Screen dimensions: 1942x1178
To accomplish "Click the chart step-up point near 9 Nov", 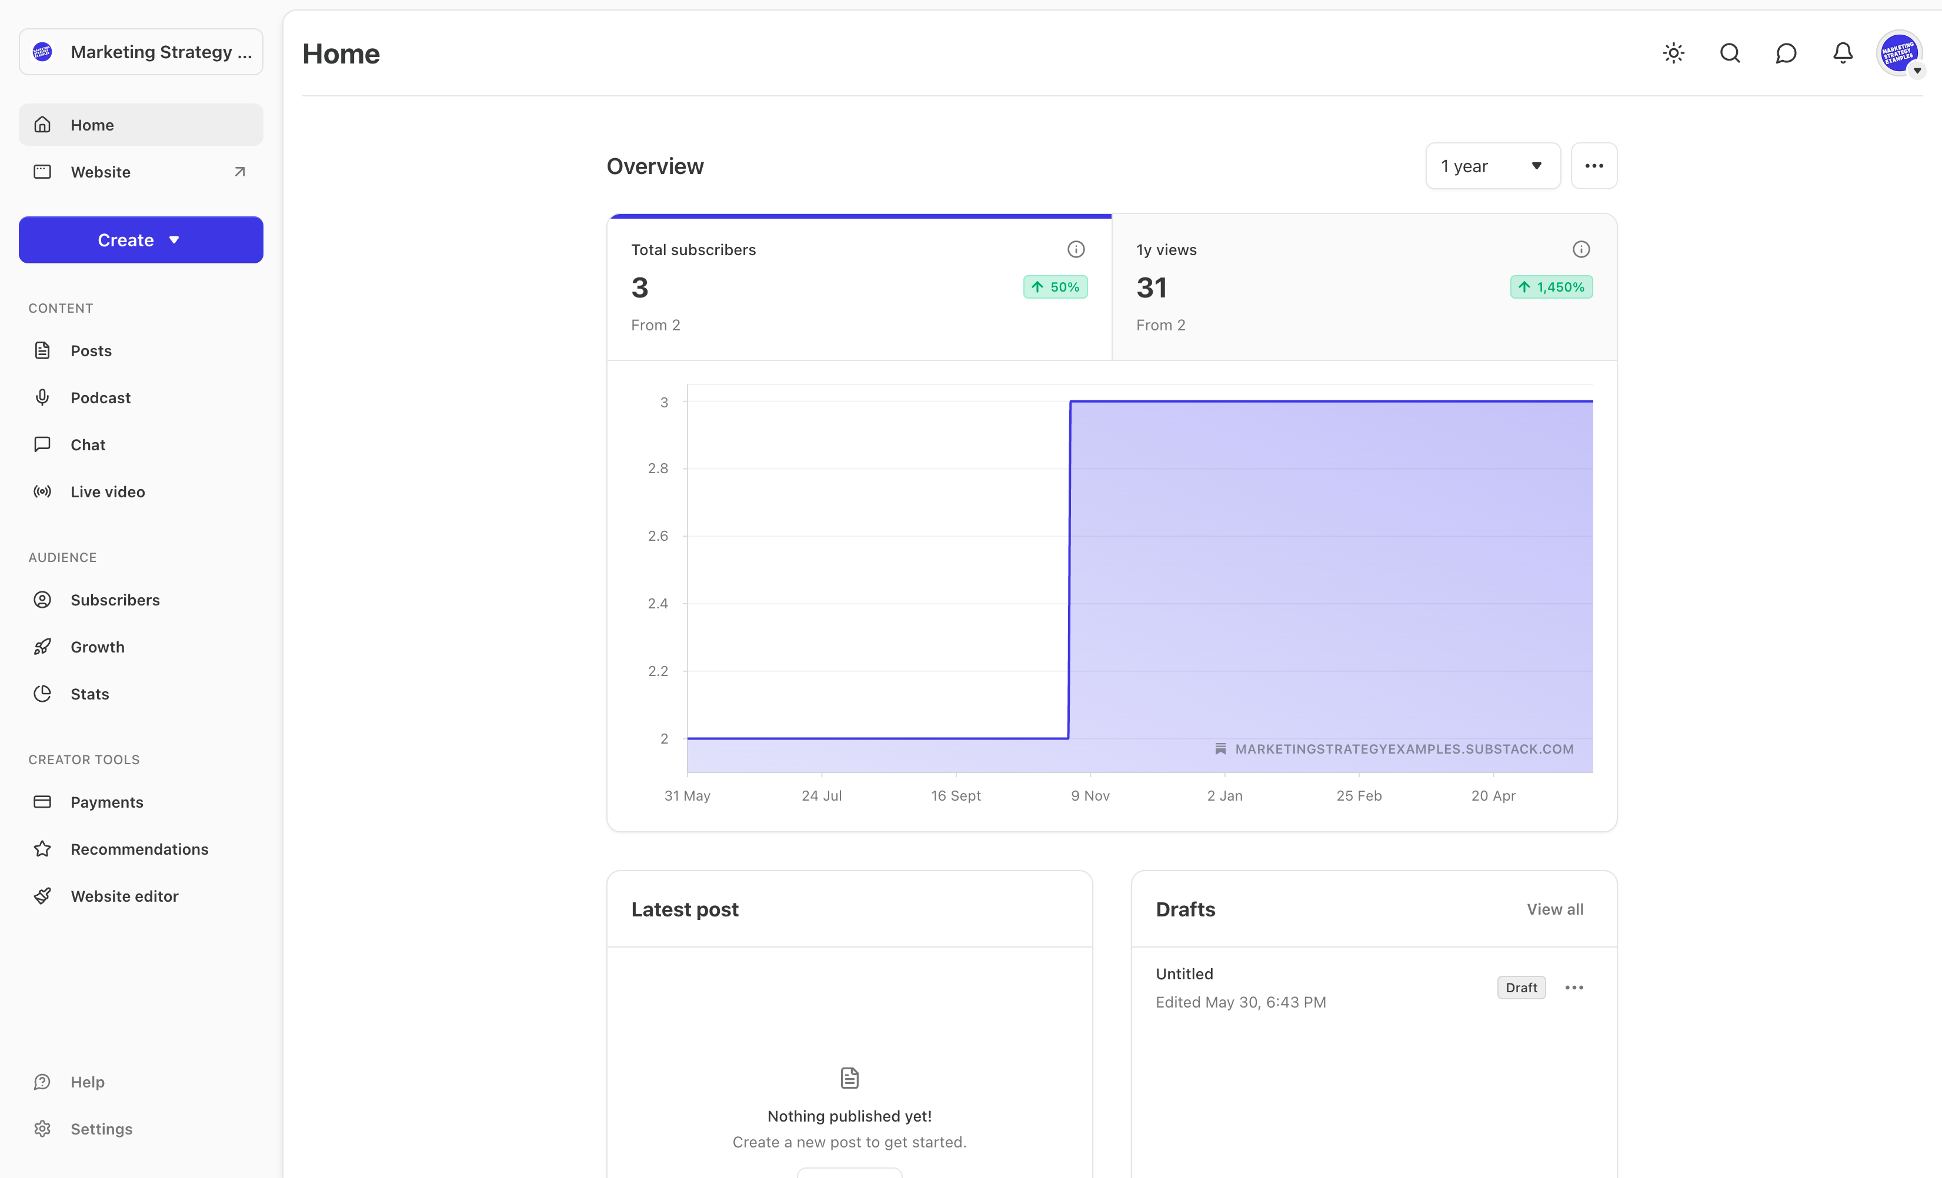I will (x=1070, y=402).
